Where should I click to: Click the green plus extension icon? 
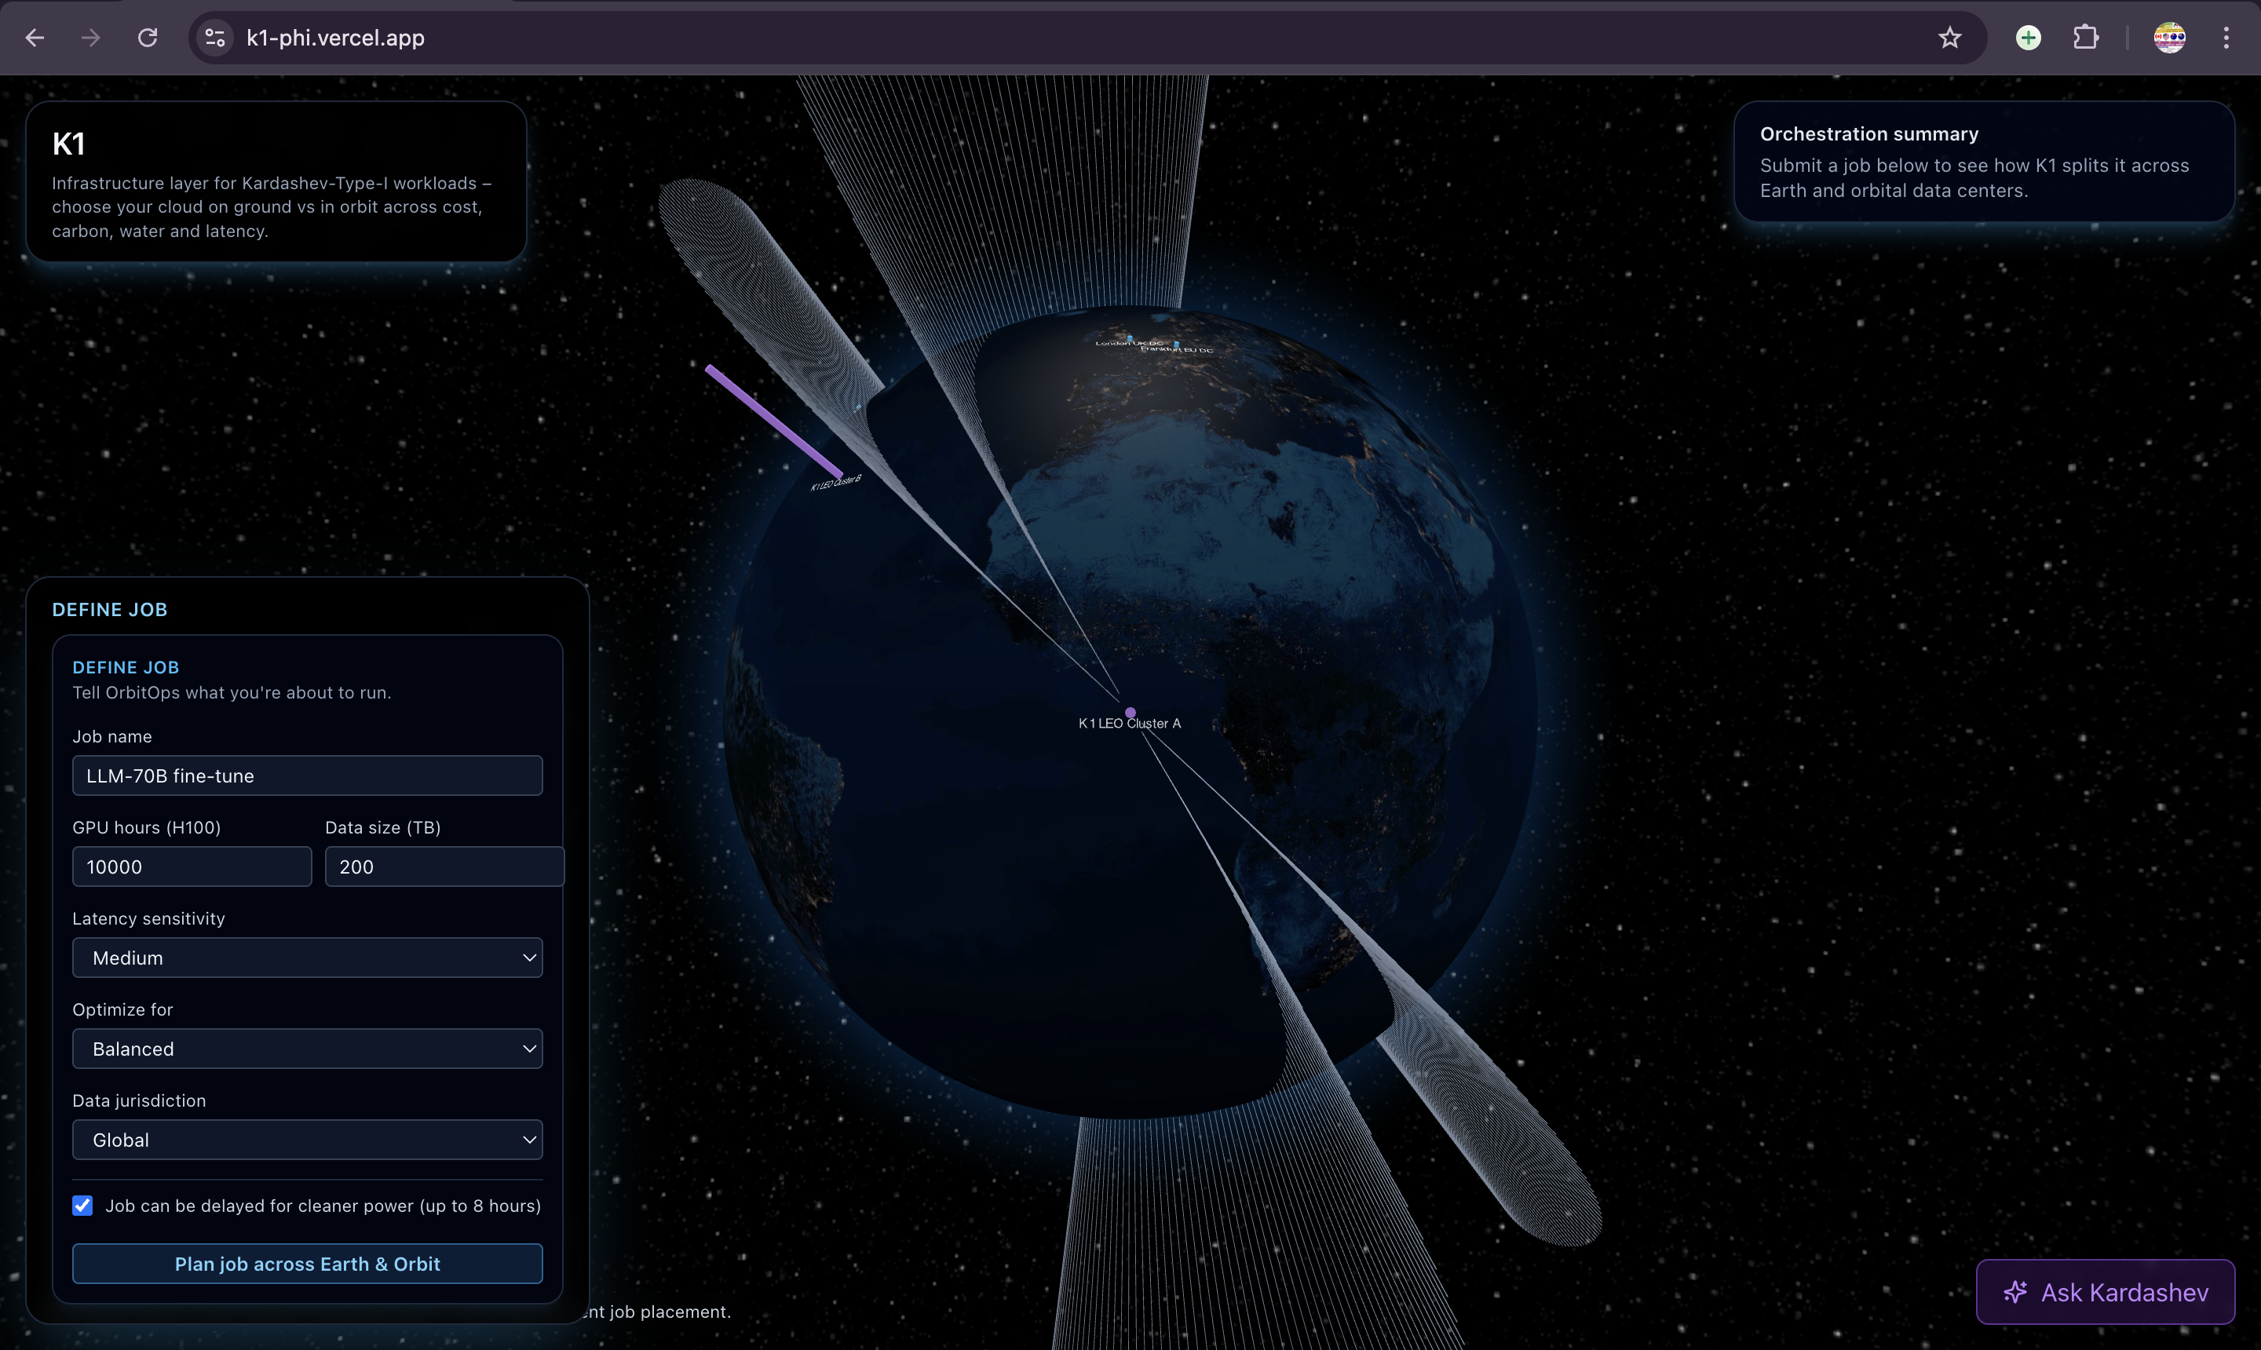click(x=2028, y=38)
